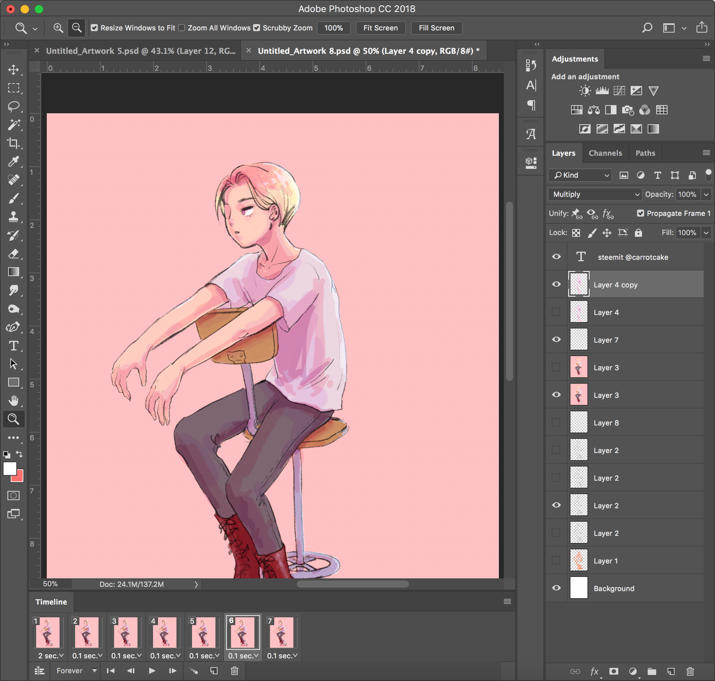Image resolution: width=715 pixels, height=681 pixels.
Task: Switch to Untitled_Artwork 5.psd document tab
Action: pos(141,51)
